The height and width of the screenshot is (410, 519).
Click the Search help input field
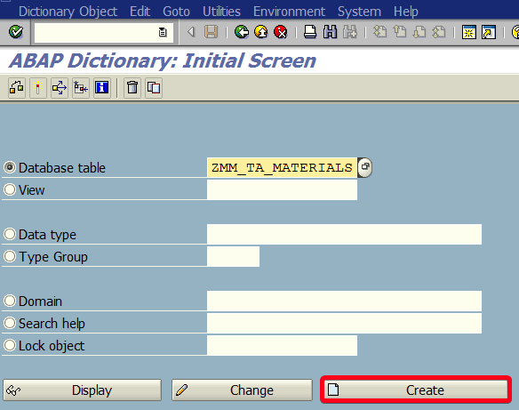pos(344,323)
